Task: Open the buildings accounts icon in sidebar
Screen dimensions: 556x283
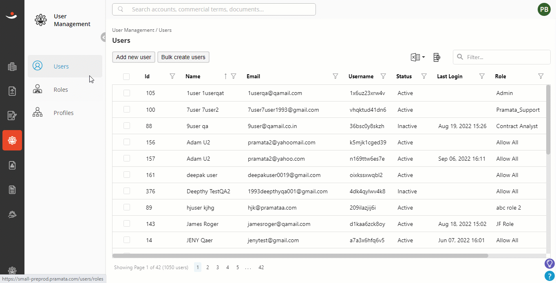Action: point(12,66)
